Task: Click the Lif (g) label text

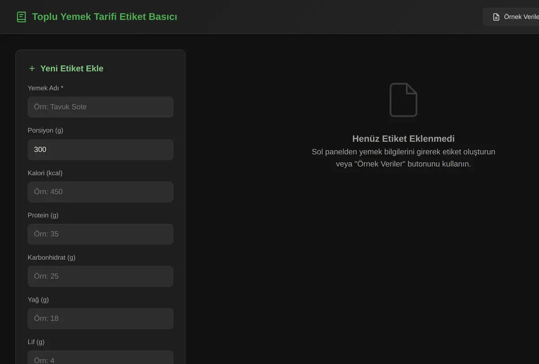Action: pyautogui.click(x=36, y=342)
